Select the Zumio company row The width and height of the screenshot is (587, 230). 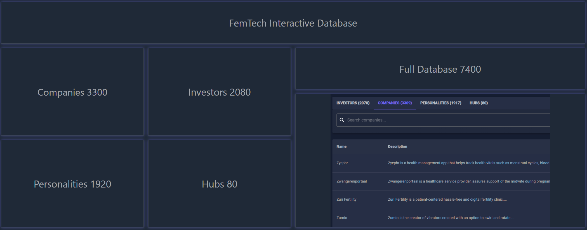click(x=342, y=218)
